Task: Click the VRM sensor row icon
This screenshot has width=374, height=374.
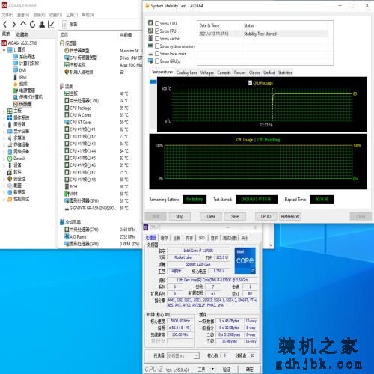Action: click(67, 194)
